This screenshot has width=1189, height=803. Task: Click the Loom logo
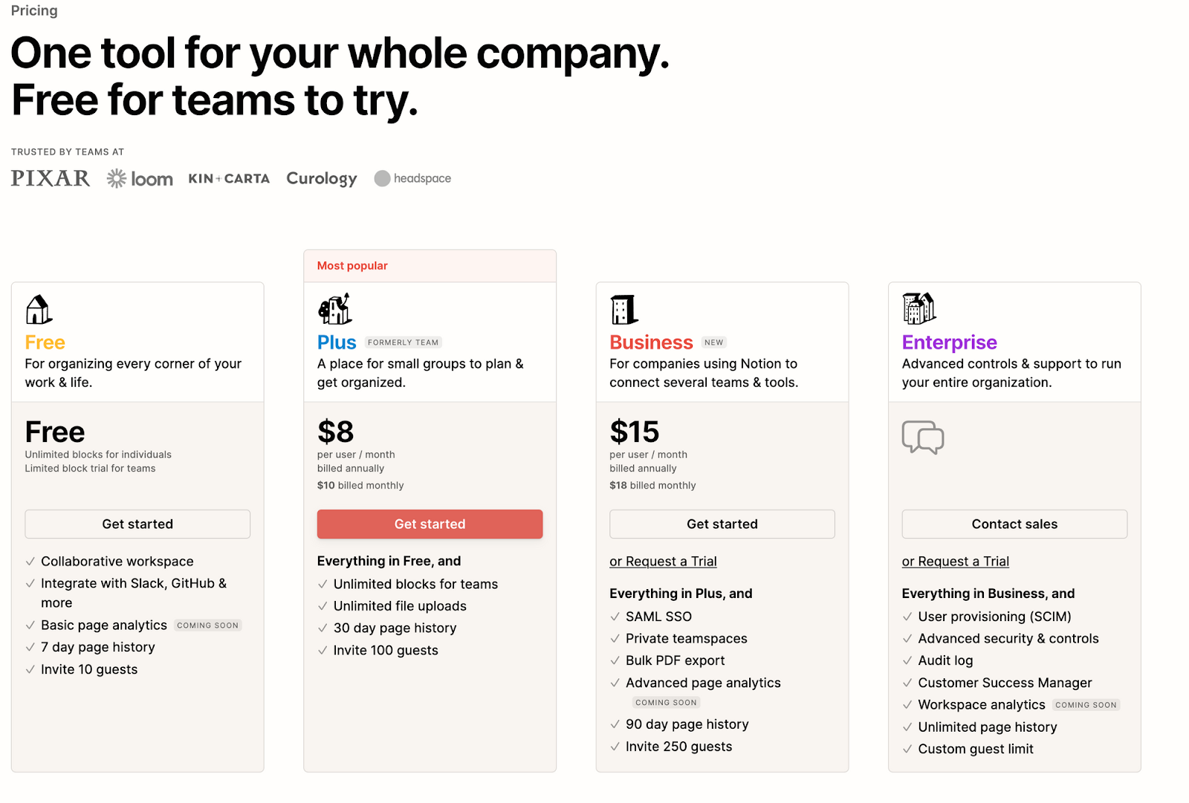[140, 179]
